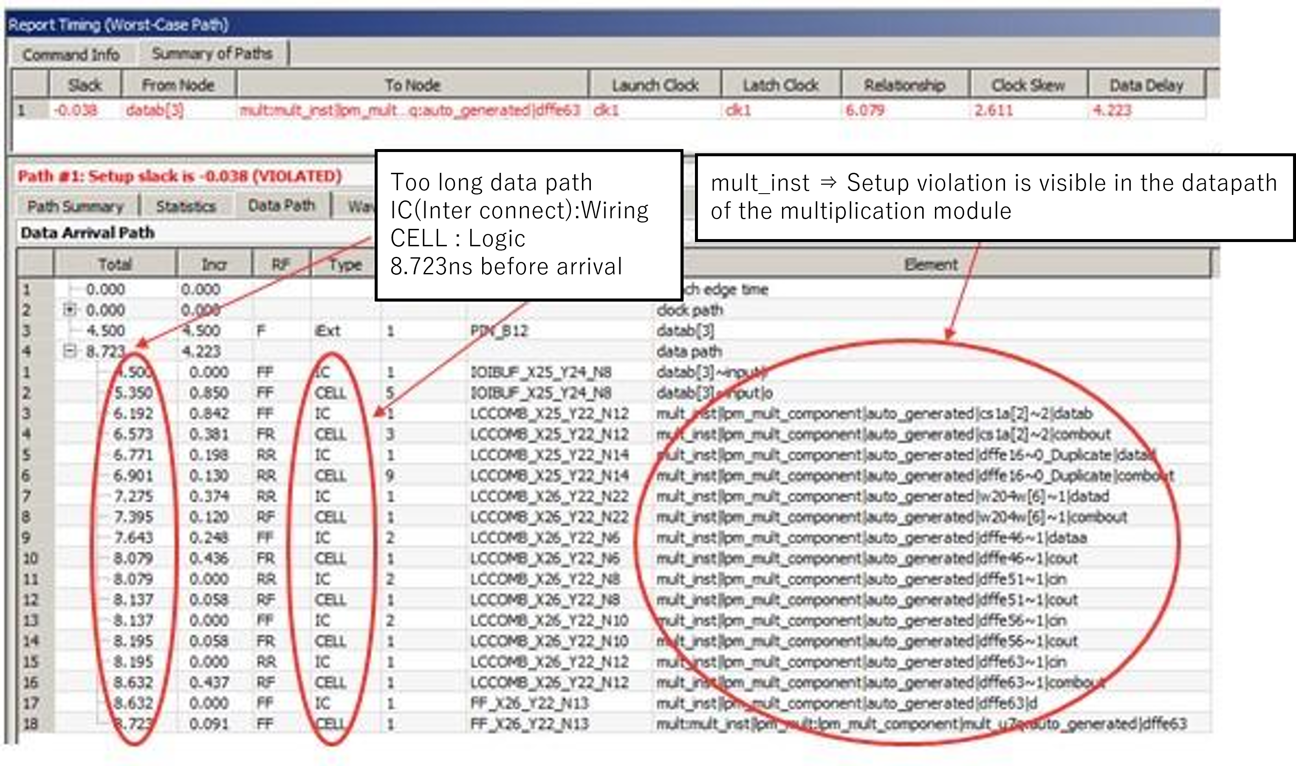Sort by the Slack column header

[85, 84]
